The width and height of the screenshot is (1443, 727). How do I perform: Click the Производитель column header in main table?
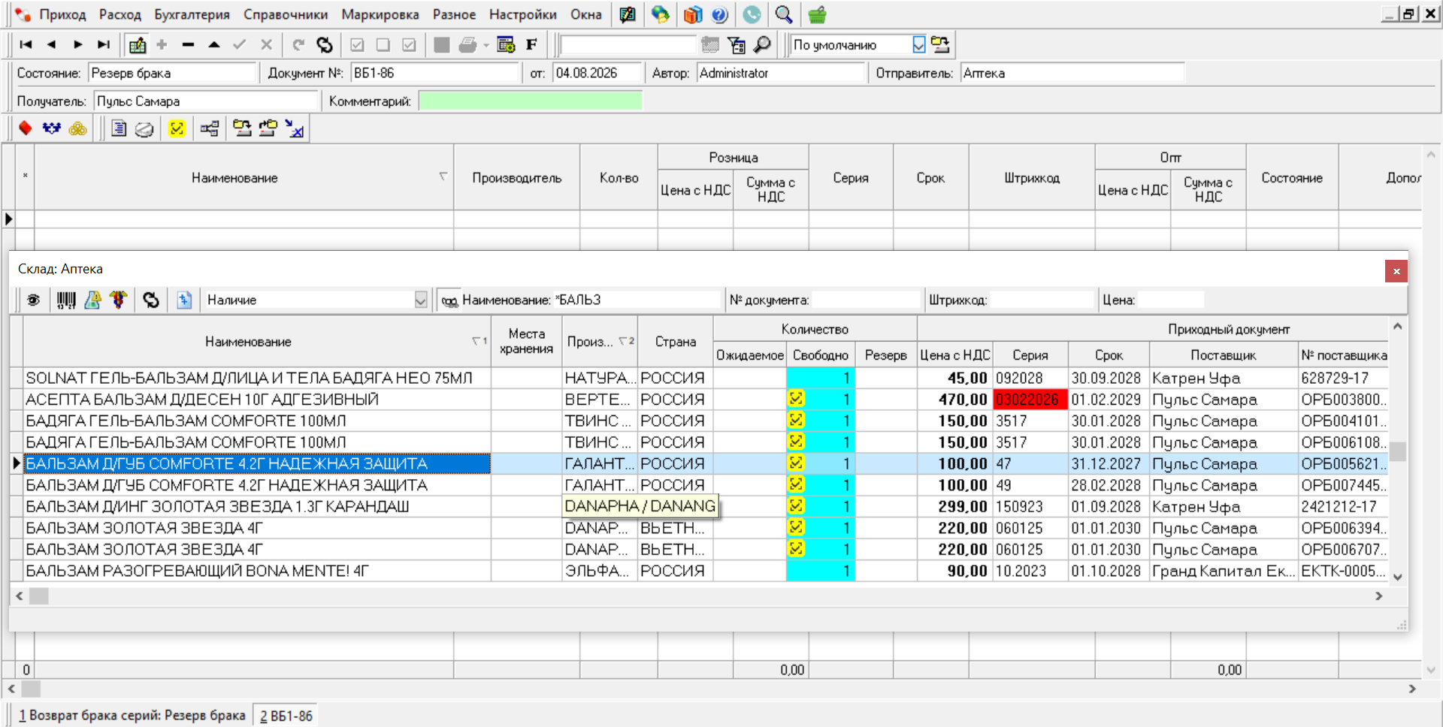click(516, 178)
